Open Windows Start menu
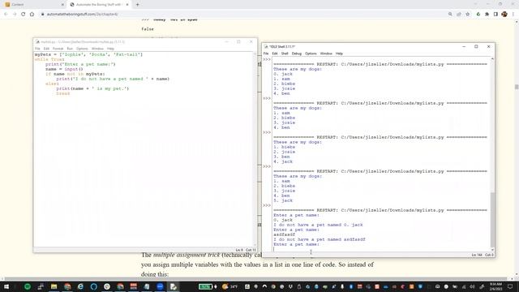Image resolution: width=519 pixels, height=292 pixels. pyautogui.click(x=6, y=286)
